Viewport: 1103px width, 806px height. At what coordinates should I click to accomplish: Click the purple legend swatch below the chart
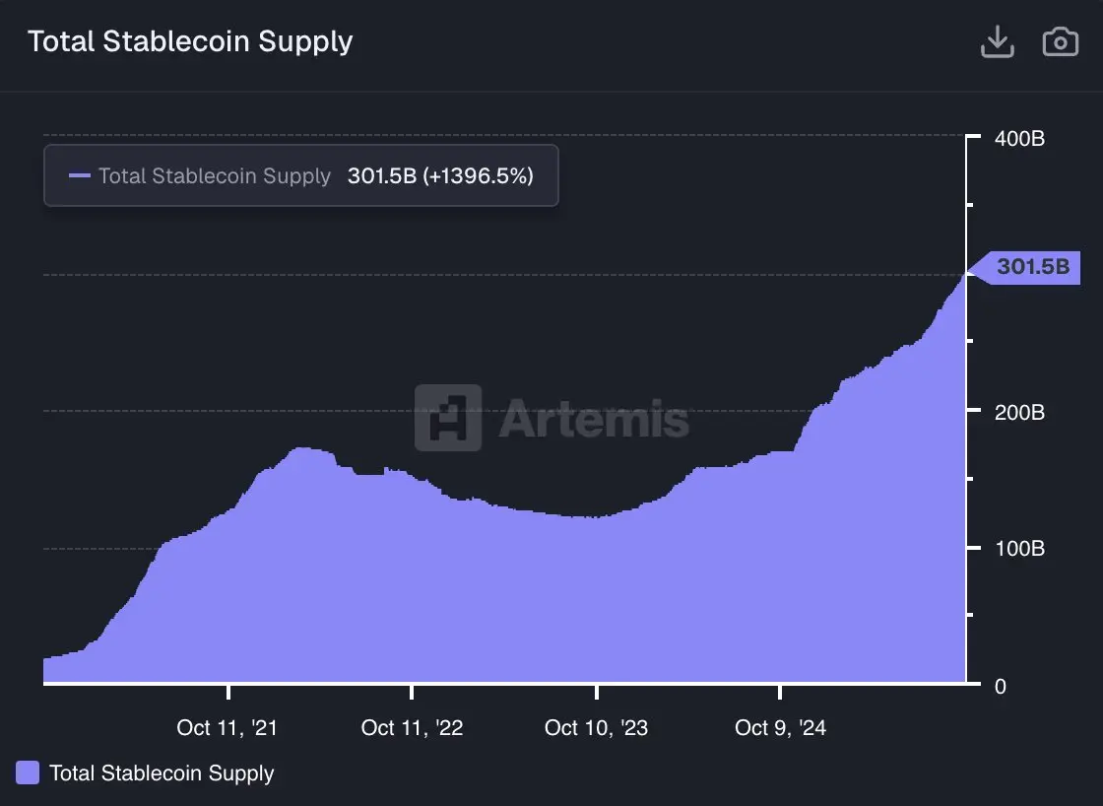click(29, 772)
